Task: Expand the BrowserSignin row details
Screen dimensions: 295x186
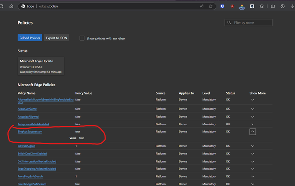Action: 253,146
